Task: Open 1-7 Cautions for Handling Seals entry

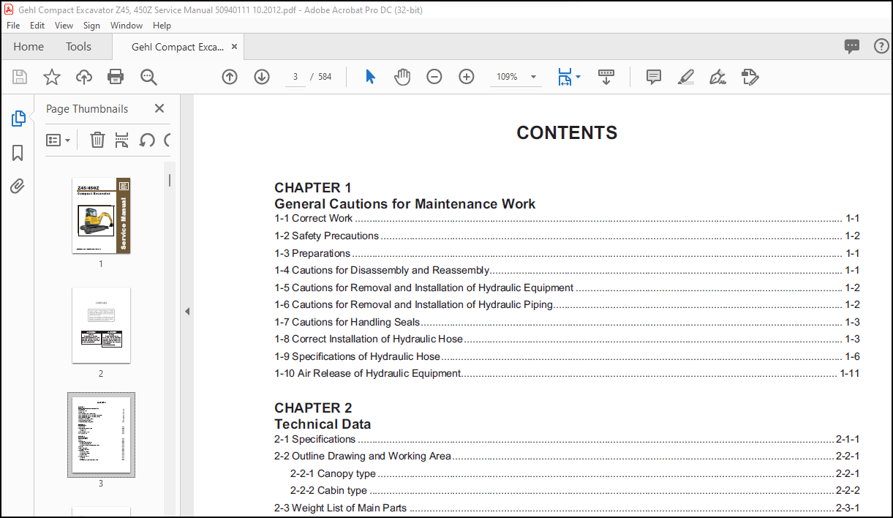Action: click(567, 322)
